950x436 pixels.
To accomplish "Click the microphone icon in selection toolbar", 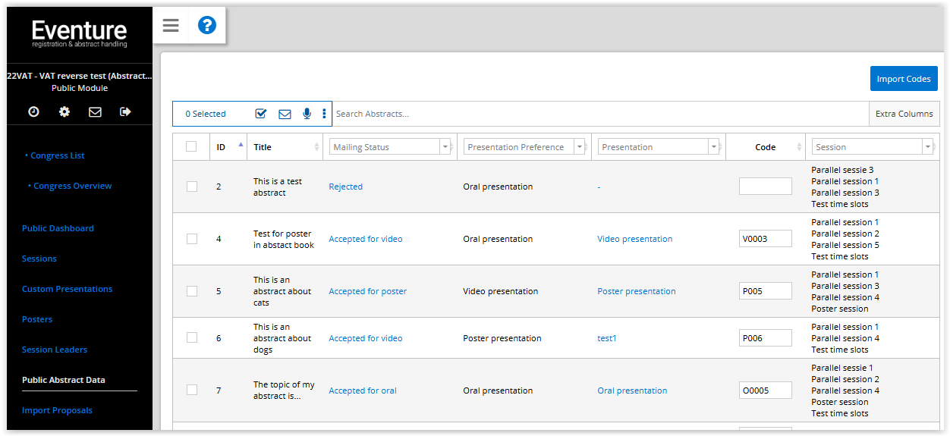I will click(x=307, y=114).
